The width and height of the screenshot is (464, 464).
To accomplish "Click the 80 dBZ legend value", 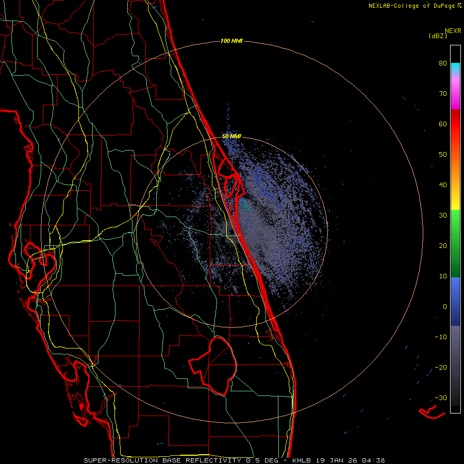I will pyautogui.click(x=443, y=63).
